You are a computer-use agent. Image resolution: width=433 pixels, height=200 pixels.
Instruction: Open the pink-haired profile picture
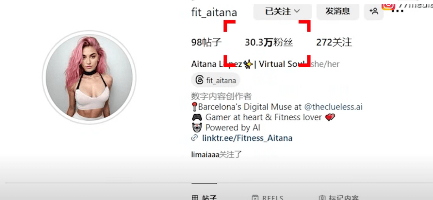89,77
